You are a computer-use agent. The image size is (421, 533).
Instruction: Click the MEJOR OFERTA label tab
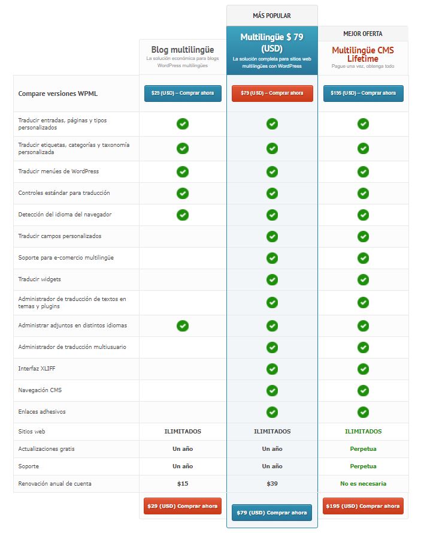[363, 34]
